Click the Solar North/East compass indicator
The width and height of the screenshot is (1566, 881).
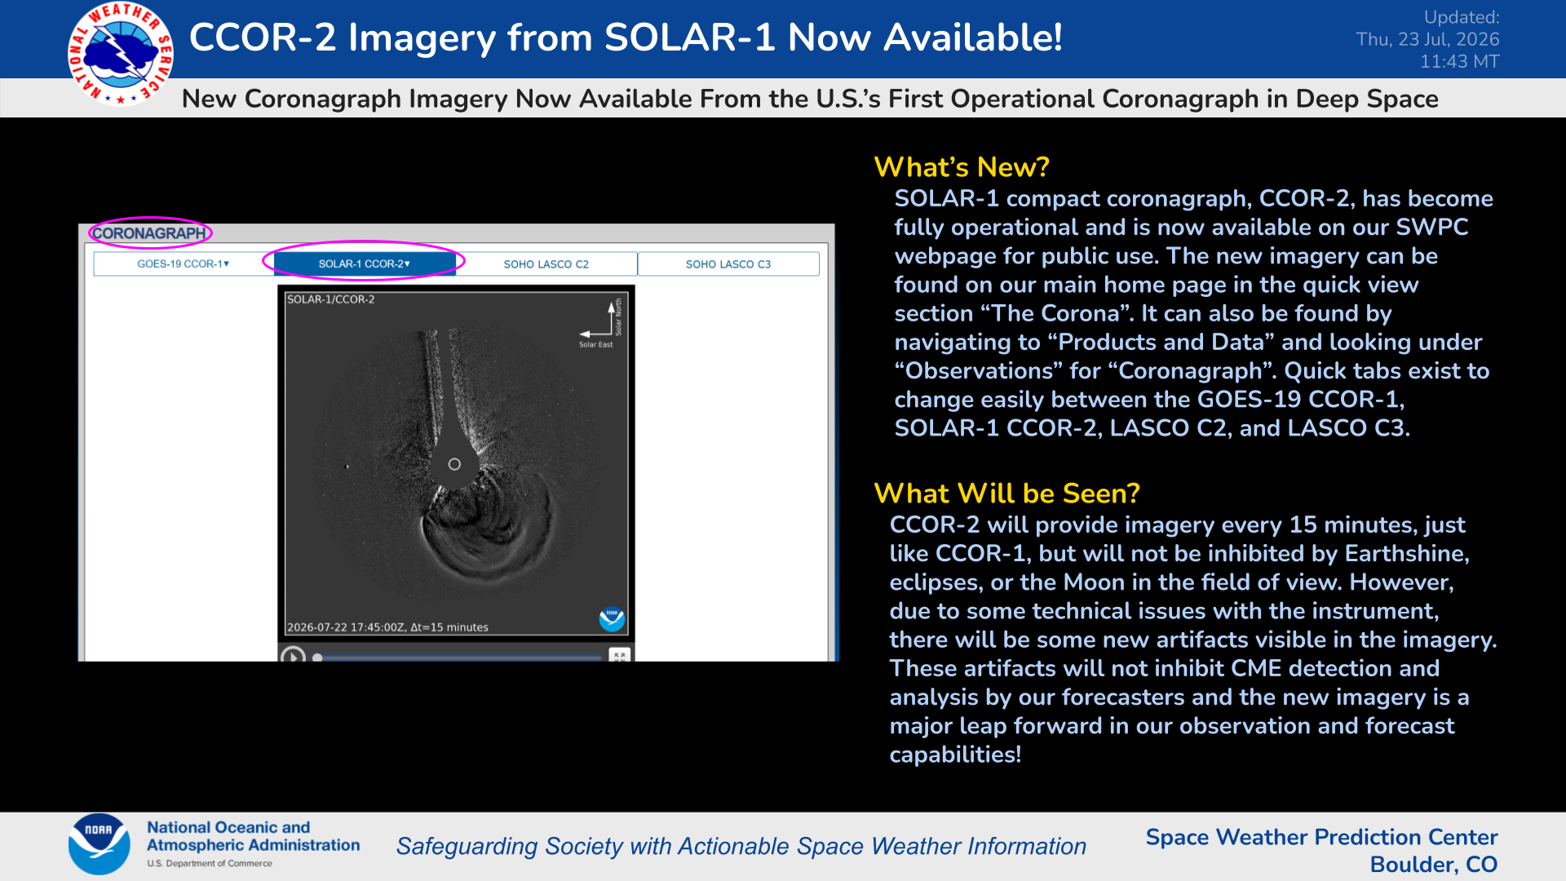tap(601, 323)
